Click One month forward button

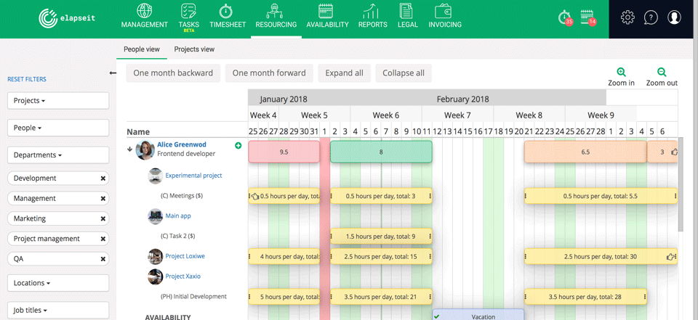(269, 73)
